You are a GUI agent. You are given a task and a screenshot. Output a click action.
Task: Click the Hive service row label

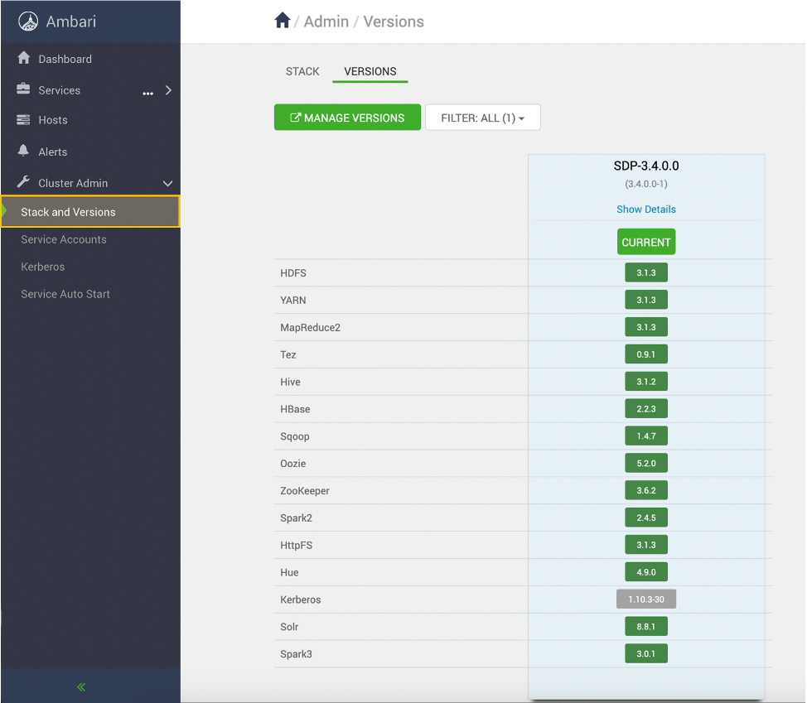coord(290,382)
